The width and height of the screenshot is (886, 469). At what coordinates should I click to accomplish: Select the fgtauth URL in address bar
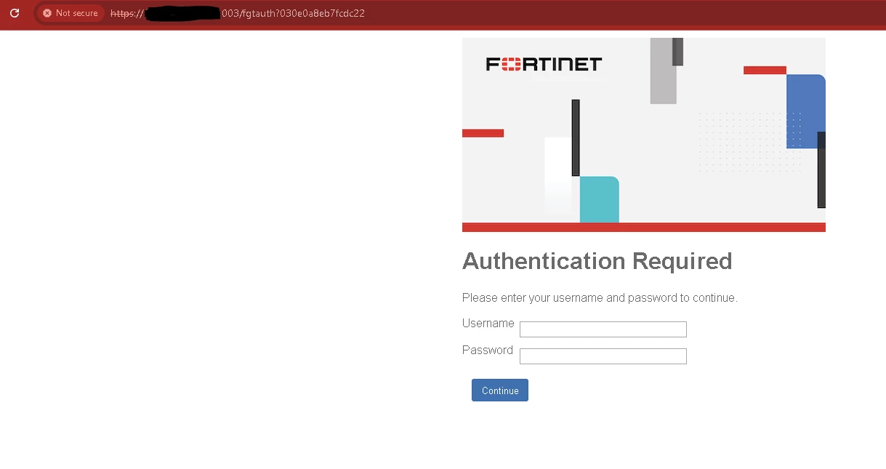[238, 13]
